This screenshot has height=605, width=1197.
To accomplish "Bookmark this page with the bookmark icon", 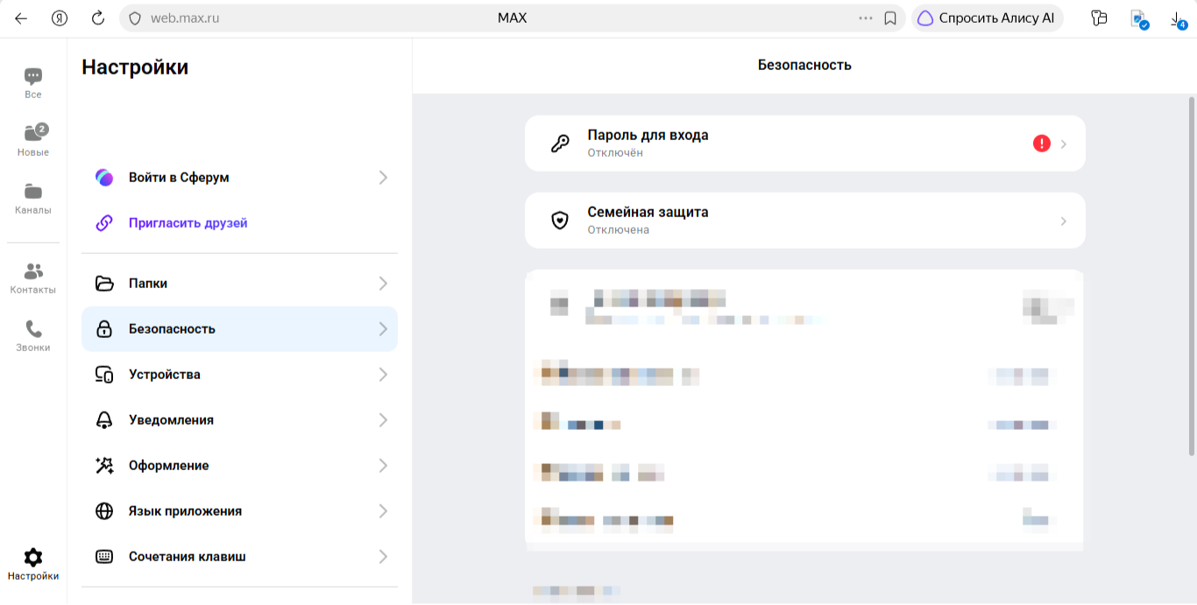I will click(x=890, y=18).
